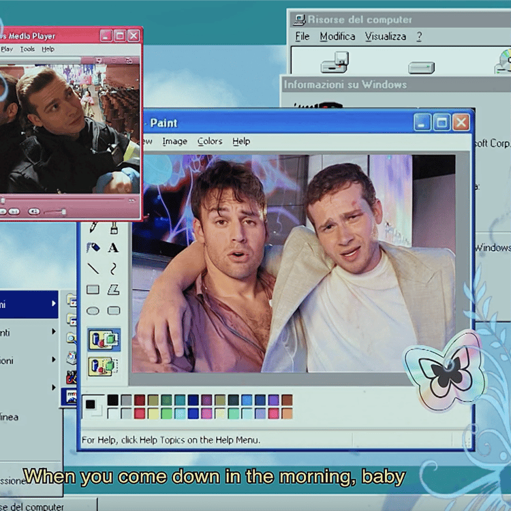The height and width of the screenshot is (511, 511).
Task: Click the foreground/background color indicator in Paint
Action: coord(93,407)
